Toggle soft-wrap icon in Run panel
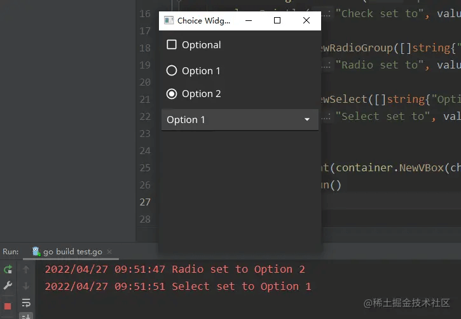Screen dimensions: 461x319 click(26, 303)
